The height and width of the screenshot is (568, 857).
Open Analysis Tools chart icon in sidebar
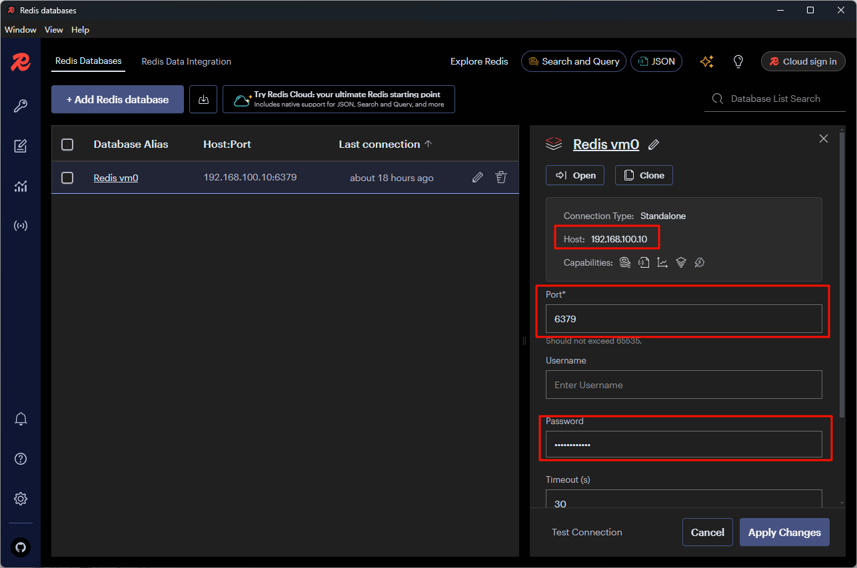(21, 186)
